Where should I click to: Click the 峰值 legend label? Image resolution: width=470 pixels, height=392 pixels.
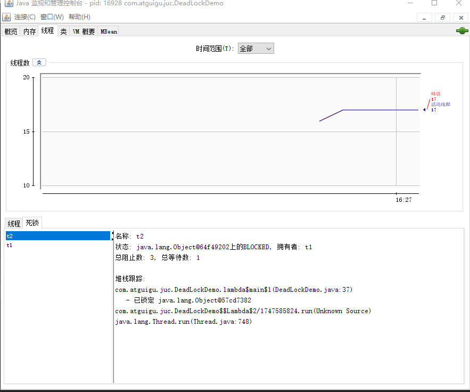436,94
